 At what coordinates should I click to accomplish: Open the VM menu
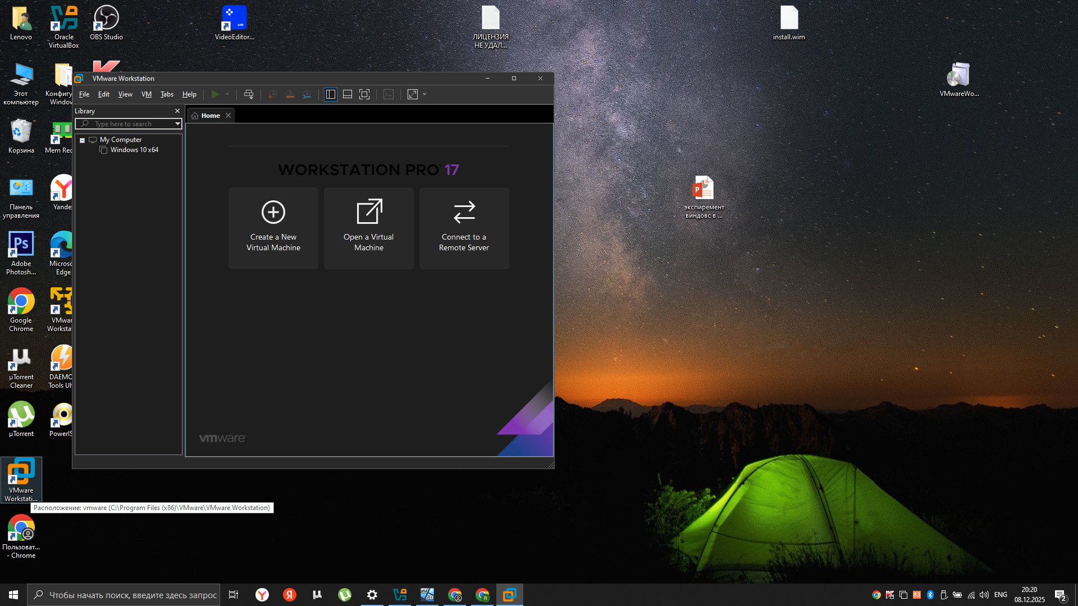[x=147, y=94]
